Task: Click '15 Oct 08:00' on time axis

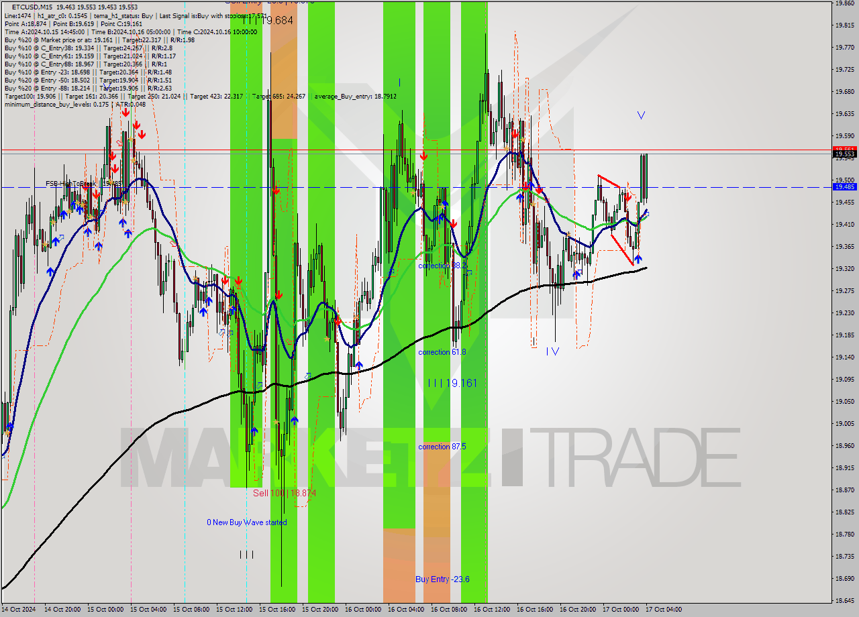Action: coord(191,610)
